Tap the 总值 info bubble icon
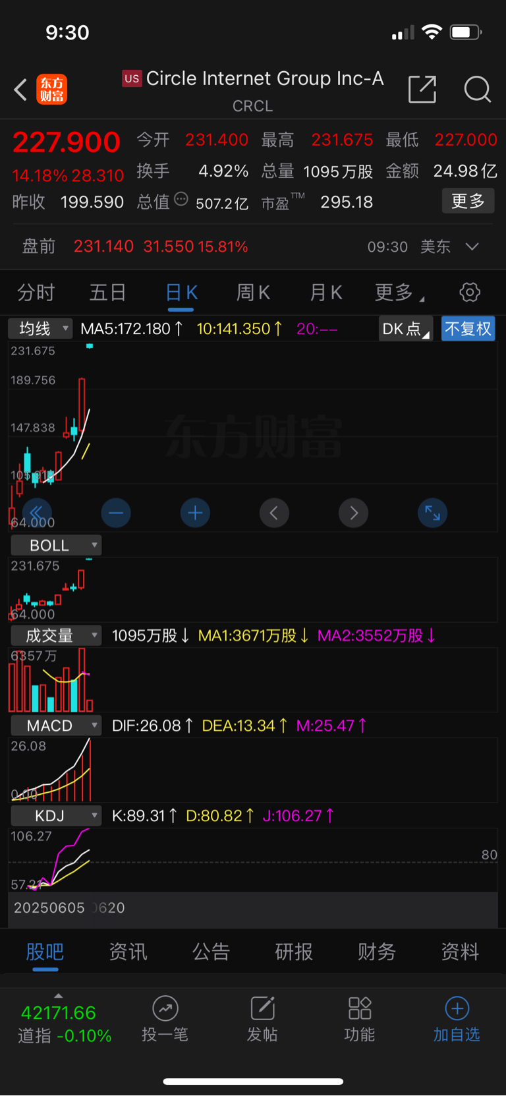Image resolution: width=506 pixels, height=1096 pixels. 181,199
